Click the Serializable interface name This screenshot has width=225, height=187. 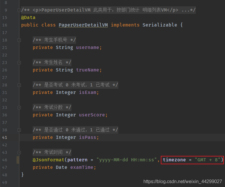click(160, 25)
